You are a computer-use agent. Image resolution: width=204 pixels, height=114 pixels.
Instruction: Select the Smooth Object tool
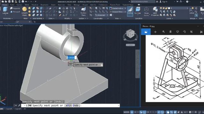(x=25, y=12)
